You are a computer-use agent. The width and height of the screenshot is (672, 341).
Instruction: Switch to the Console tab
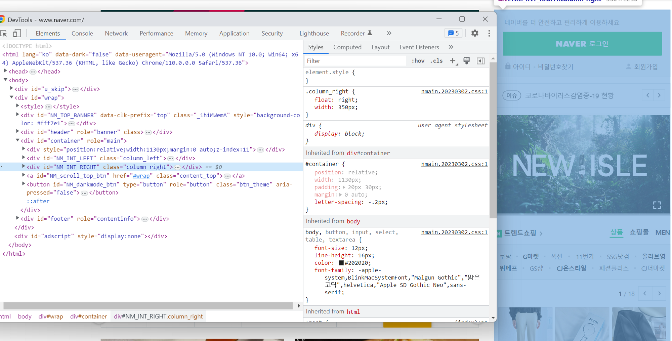click(x=82, y=33)
